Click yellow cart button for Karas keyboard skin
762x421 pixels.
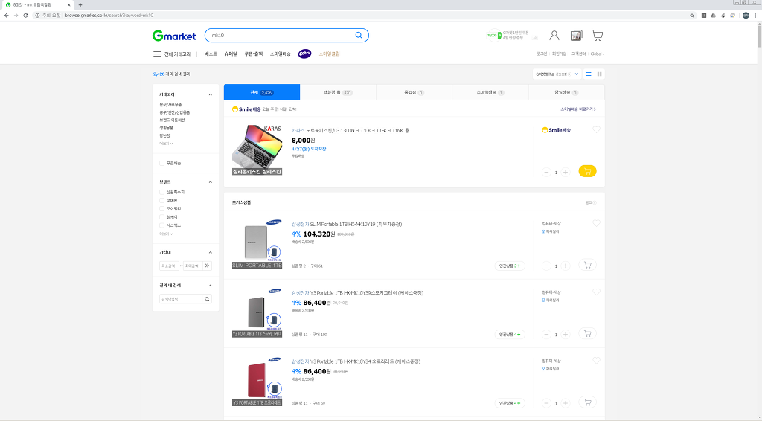pyautogui.click(x=588, y=171)
